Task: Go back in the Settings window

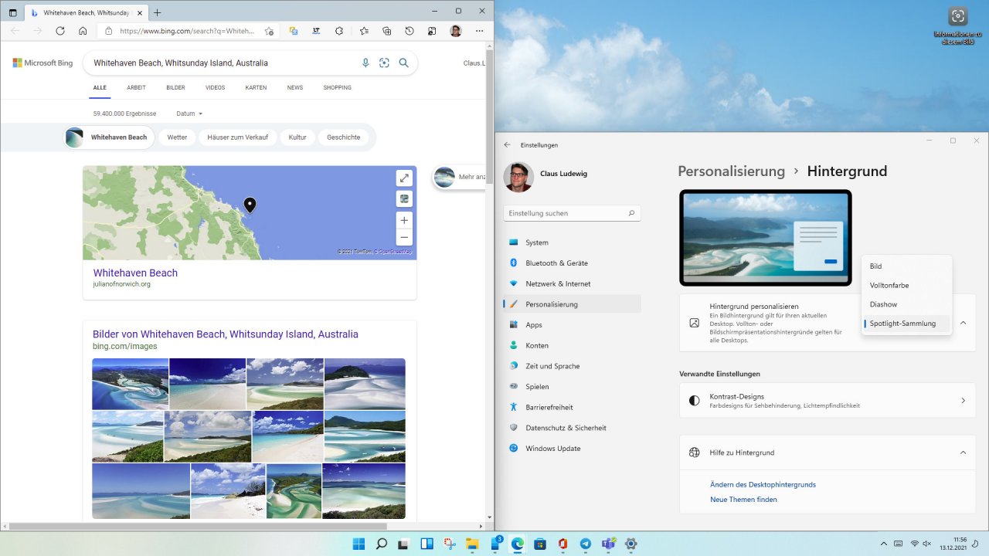Action: pos(508,144)
